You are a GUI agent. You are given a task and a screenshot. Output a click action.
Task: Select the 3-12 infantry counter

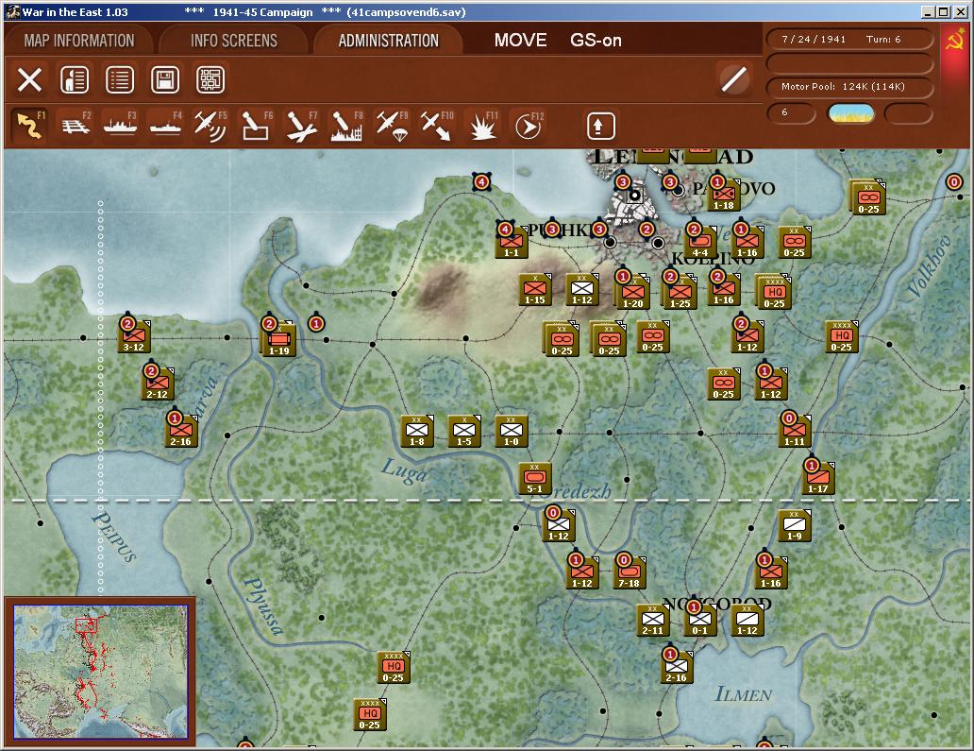pyautogui.click(x=134, y=337)
